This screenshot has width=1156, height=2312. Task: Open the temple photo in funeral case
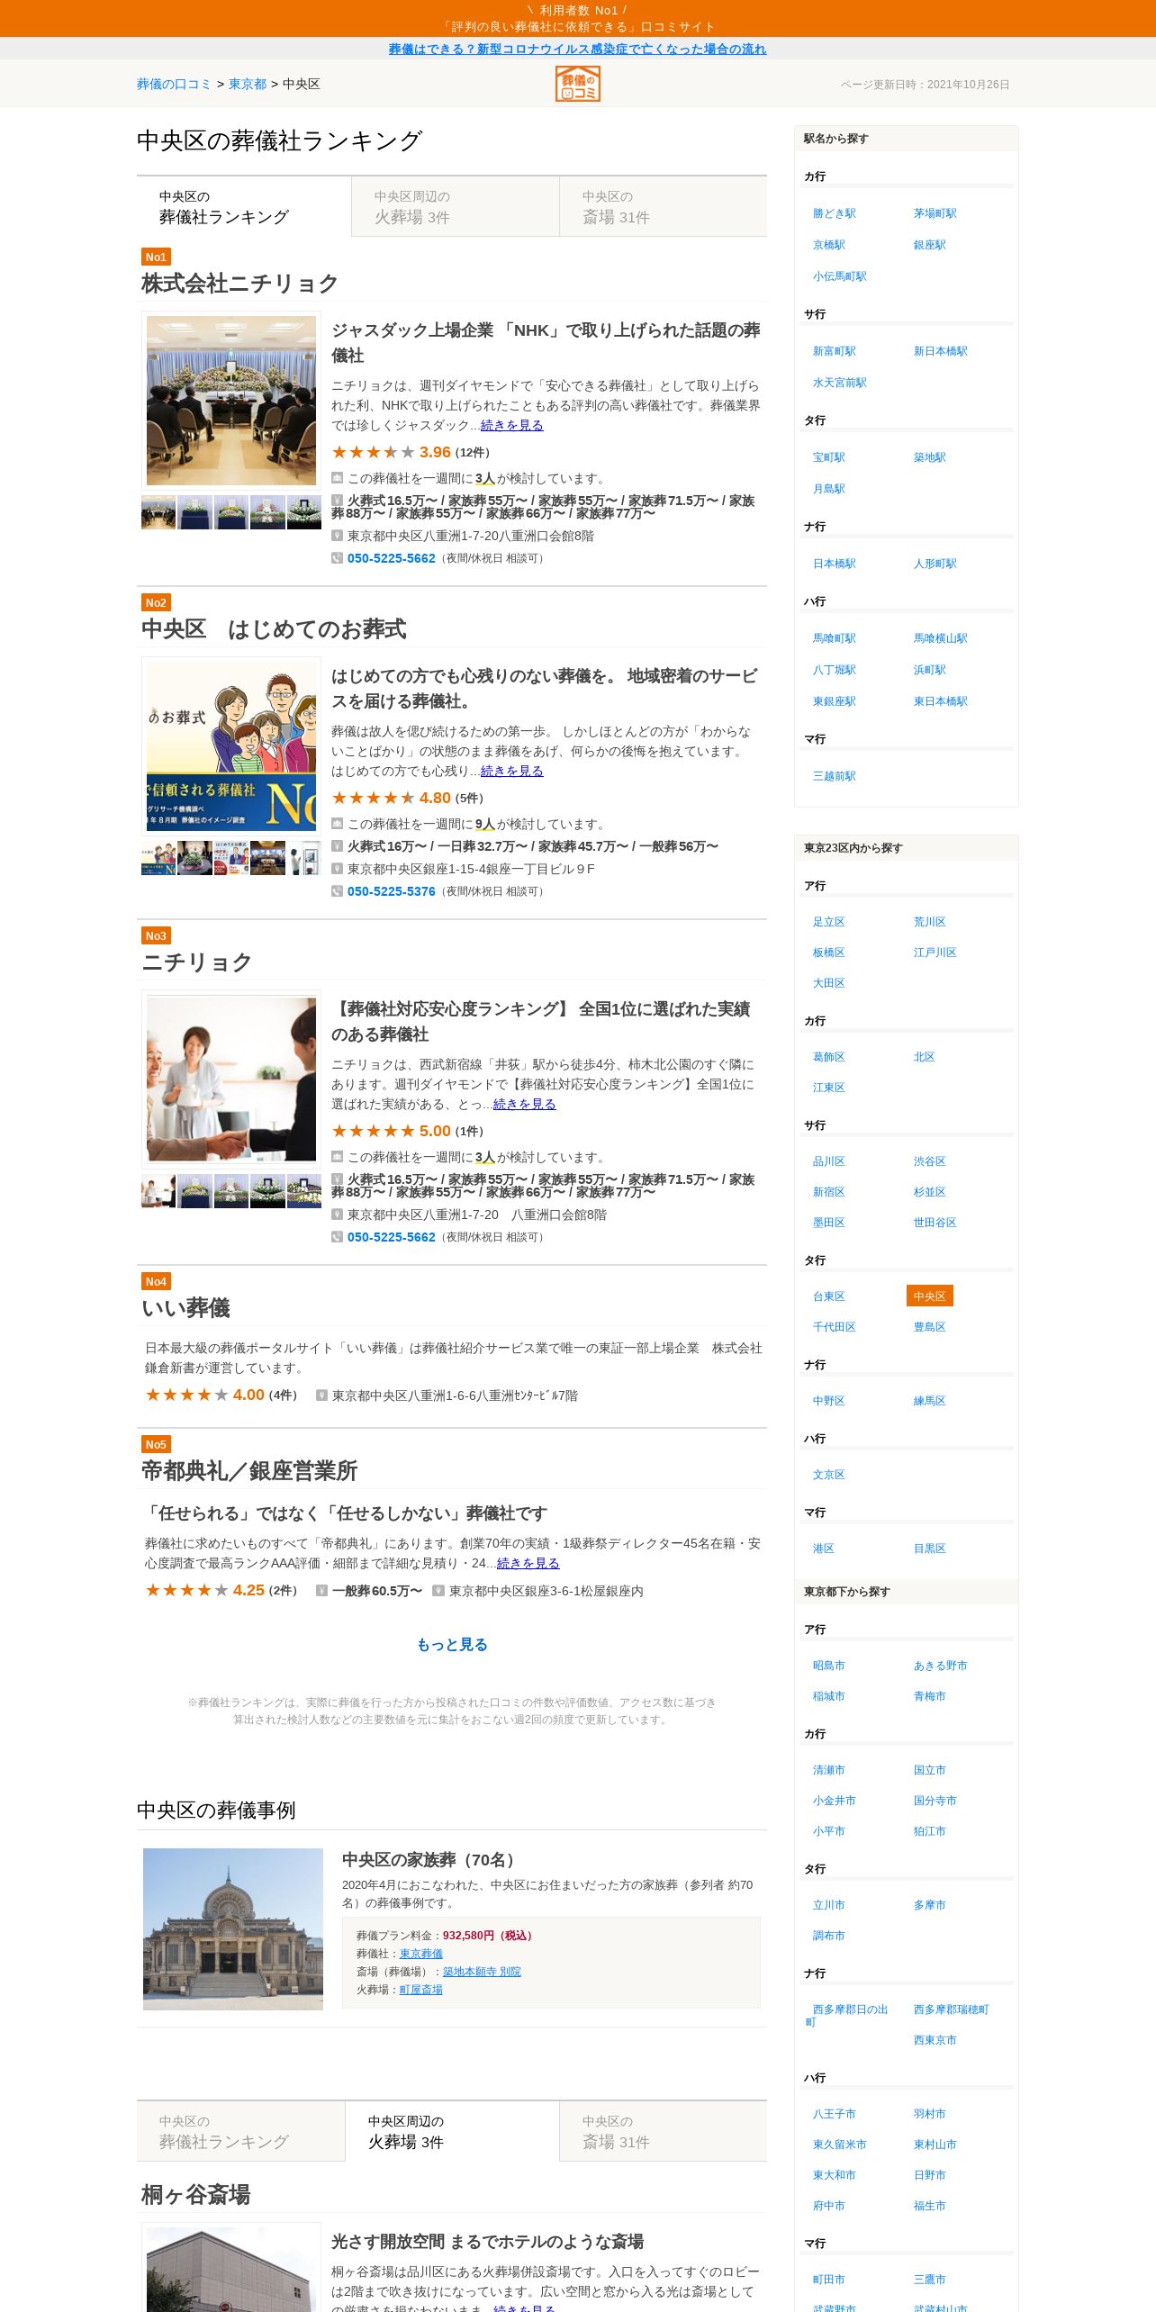[233, 1928]
